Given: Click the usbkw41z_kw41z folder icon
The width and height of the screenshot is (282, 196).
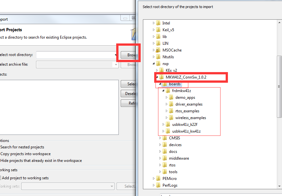Looking at the screenshot, I should [168, 131].
